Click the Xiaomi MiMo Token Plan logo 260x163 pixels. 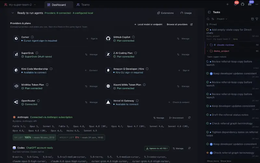(108, 86)
